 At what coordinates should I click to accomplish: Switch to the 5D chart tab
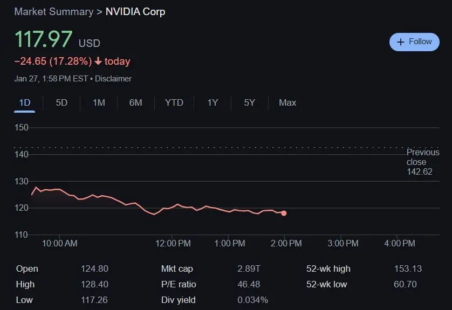pyautogui.click(x=61, y=102)
